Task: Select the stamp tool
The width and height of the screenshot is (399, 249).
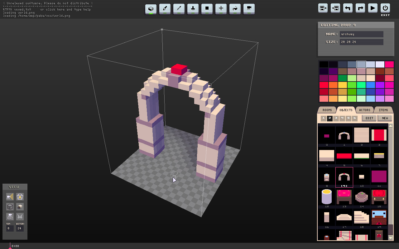Action: (193, 8)
